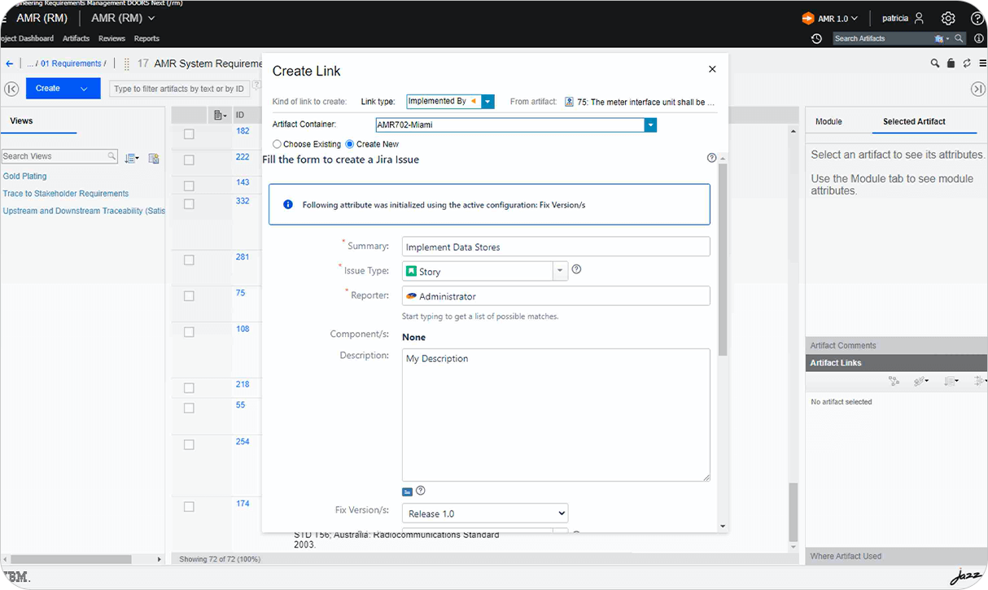
Task: Click the module lock icon
Action: click(951, 63)
